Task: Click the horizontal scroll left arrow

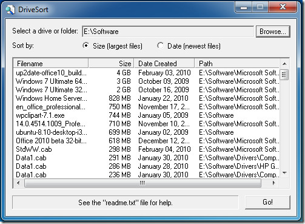Action: [18, 183]
